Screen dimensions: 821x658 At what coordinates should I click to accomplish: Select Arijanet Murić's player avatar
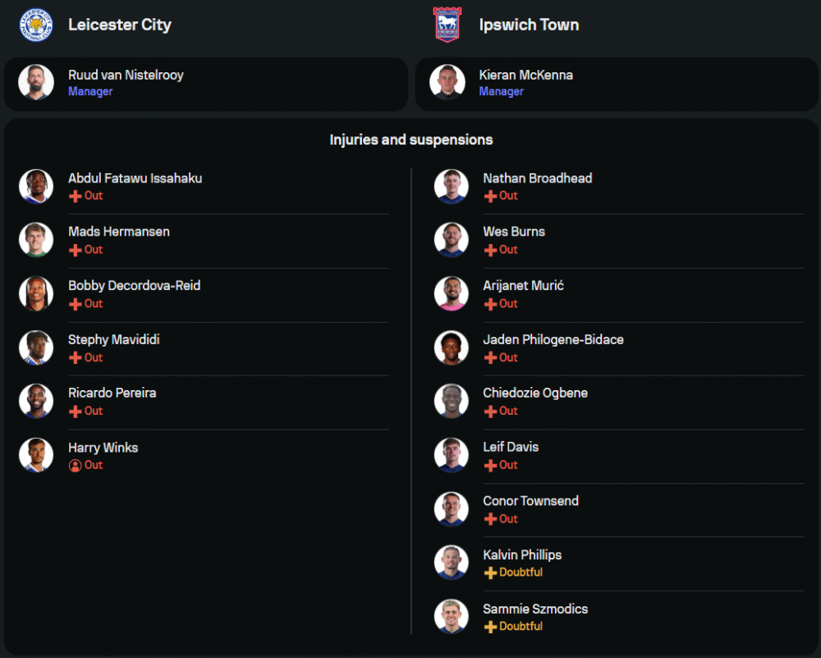[451, 294]
